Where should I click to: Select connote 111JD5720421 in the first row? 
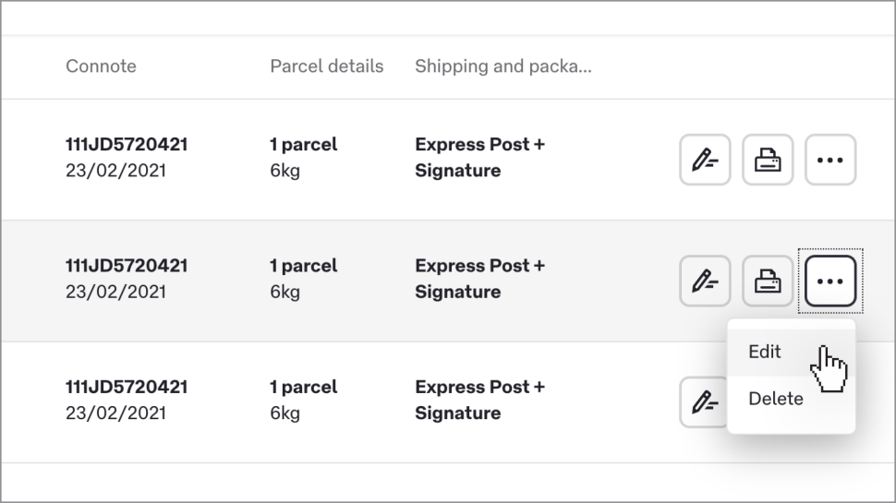tap(127, 145)
